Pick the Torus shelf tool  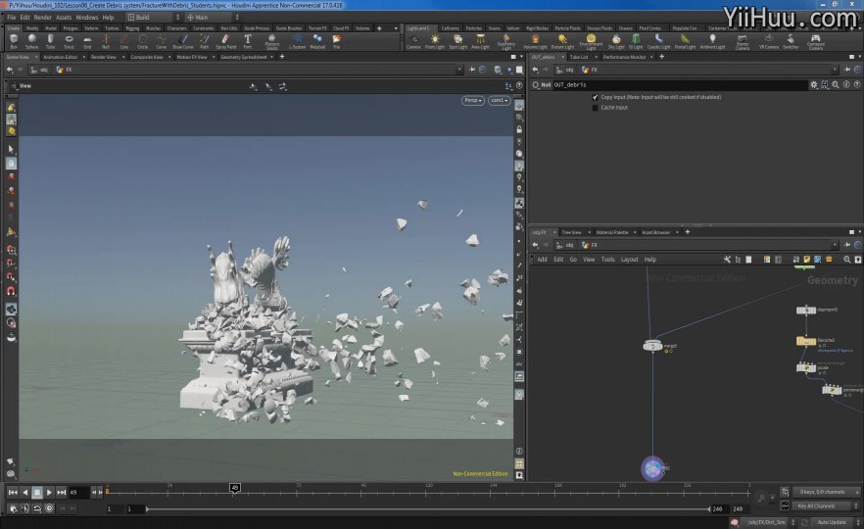(x=69, y=41)
